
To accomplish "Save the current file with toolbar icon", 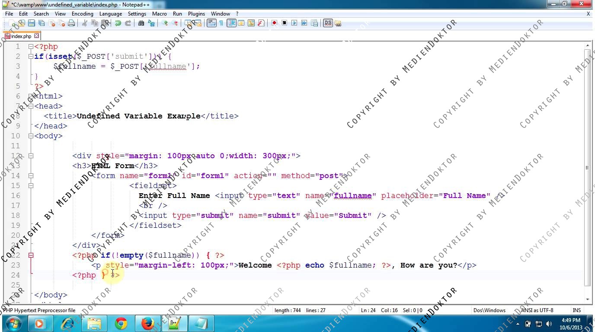I will coord(31,23).
